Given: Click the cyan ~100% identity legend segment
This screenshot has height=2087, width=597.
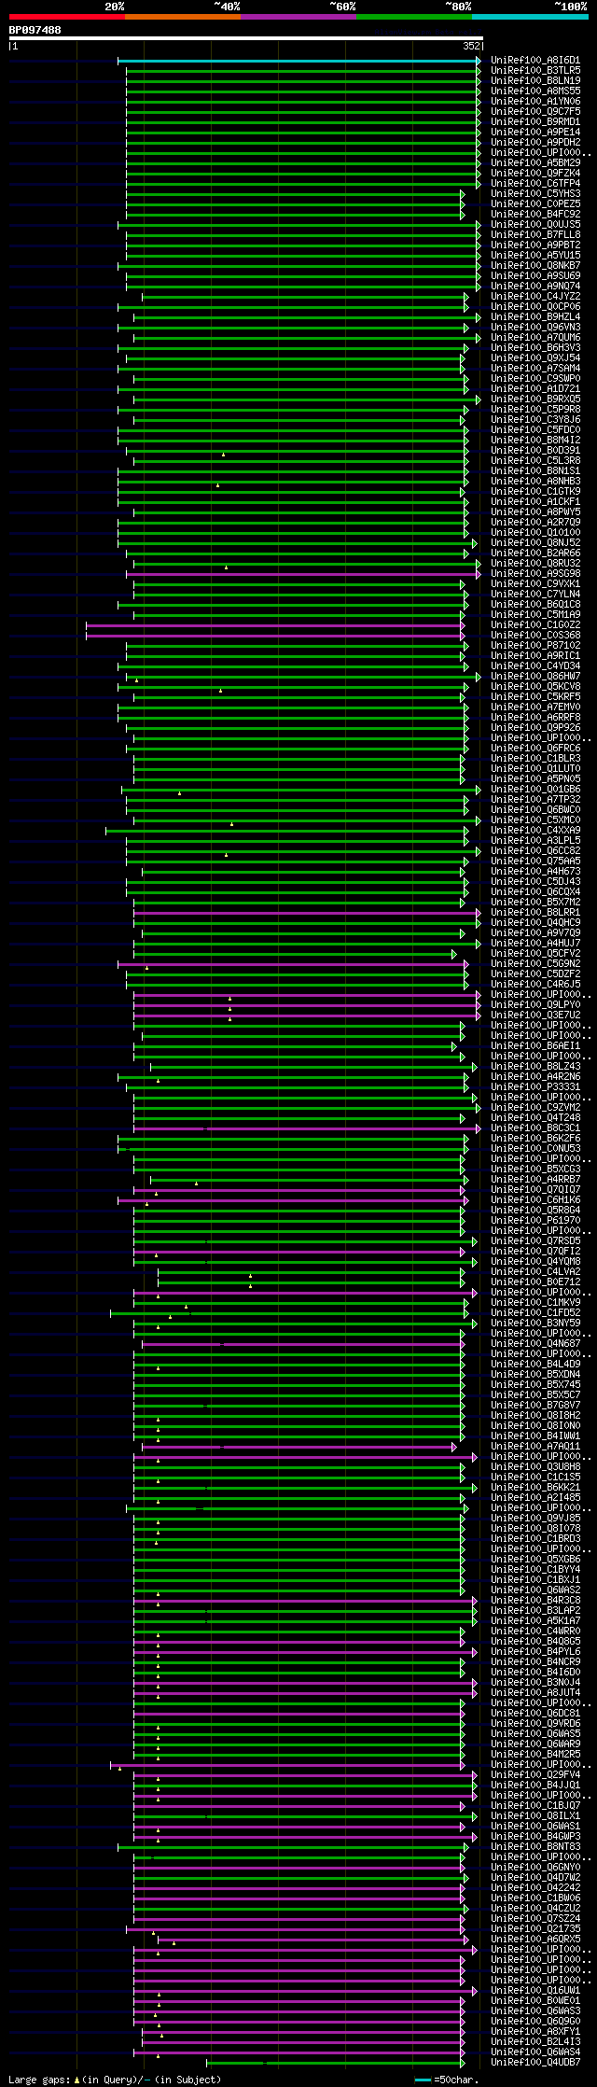Looking at the screenshot, I should tap(529, 17).
